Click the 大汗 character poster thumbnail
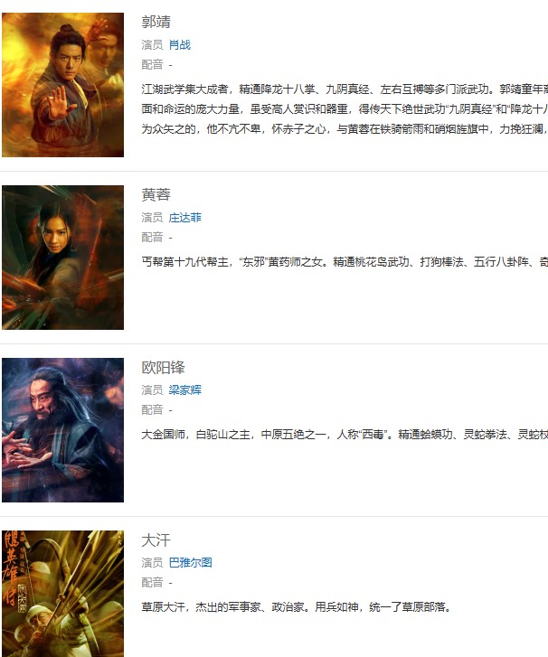The height and width of the screenshot is (657, 548). coord(63,594)
